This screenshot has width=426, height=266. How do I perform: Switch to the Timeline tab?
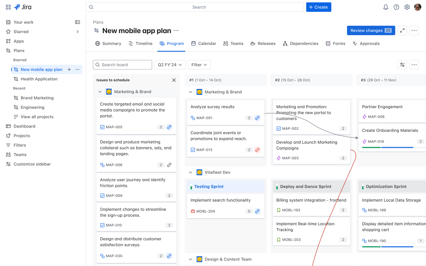tap(141, 43)
